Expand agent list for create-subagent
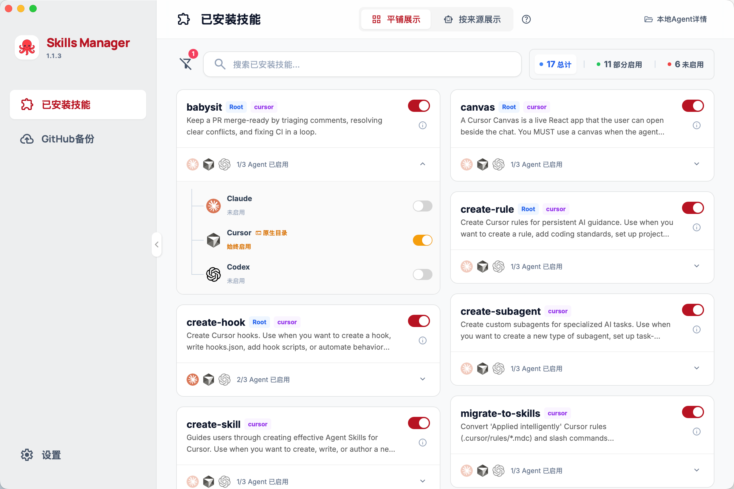734x489 pixels. (x=697, y=368)
